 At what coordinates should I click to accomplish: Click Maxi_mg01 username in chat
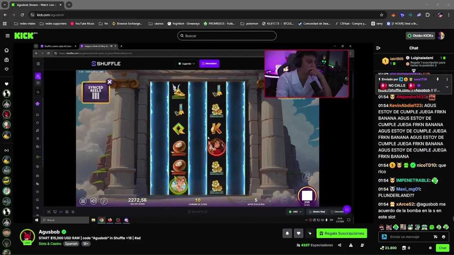tap(408, 189)
